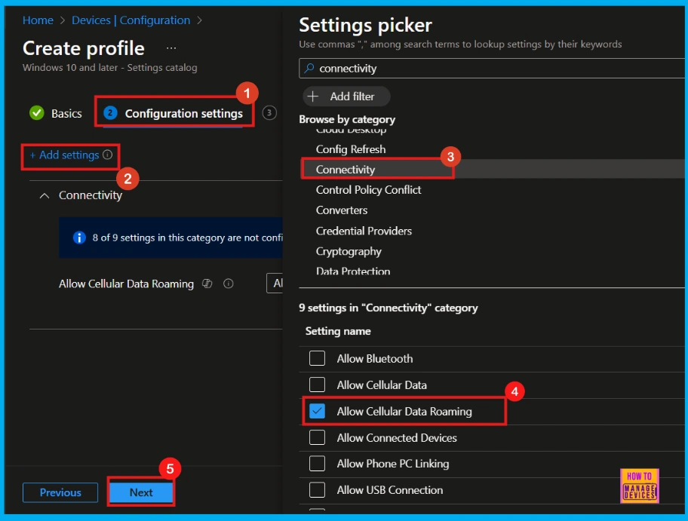Select the Configuration settings tab
Viewport: 688px width, 521px height.
coord(174,113)
